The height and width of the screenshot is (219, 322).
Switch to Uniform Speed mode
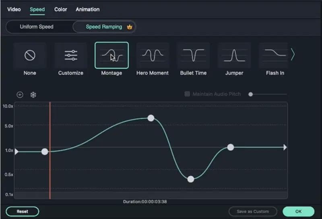37,27
